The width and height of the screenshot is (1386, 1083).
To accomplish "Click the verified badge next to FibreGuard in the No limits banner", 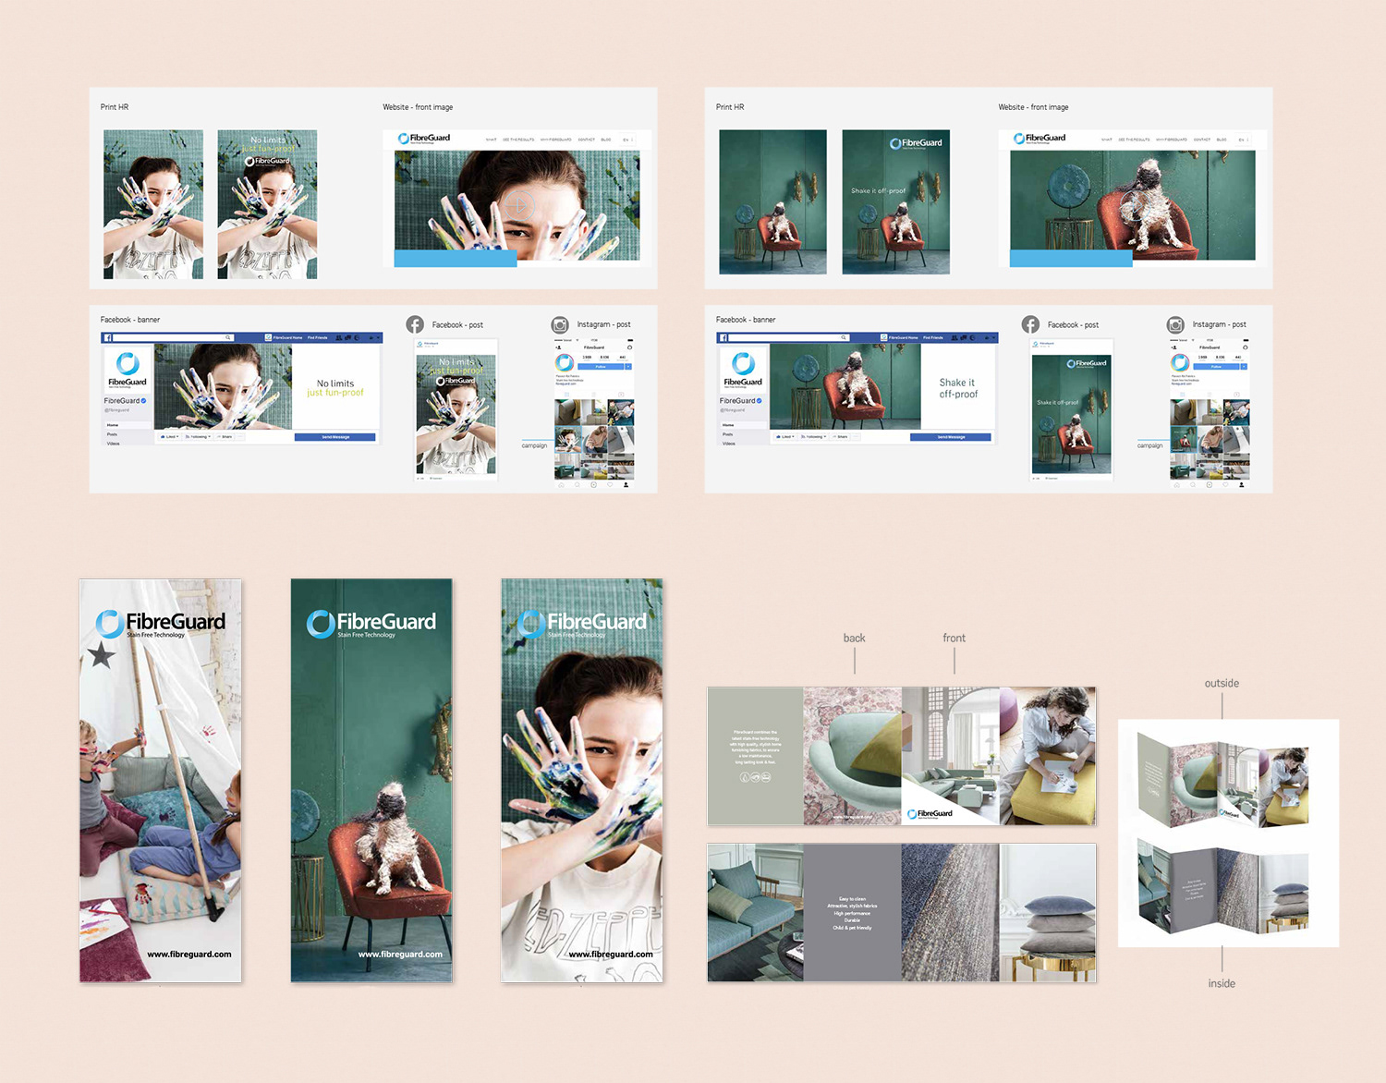I will [x=143, y=401].
